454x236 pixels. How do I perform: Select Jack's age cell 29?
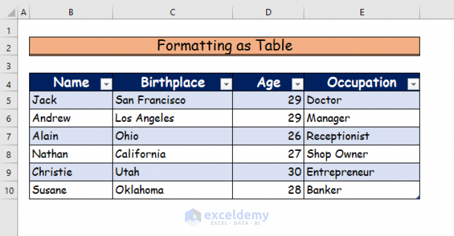tap(268, 100)
